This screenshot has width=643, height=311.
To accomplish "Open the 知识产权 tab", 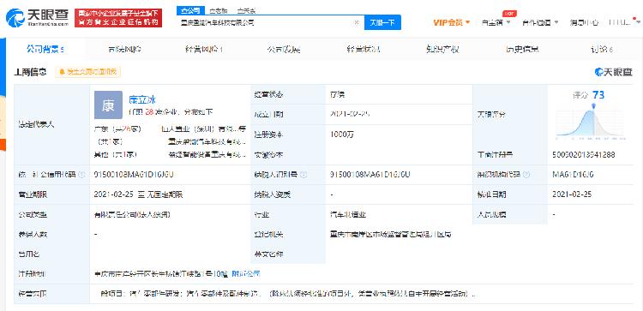I will [442, 50].
